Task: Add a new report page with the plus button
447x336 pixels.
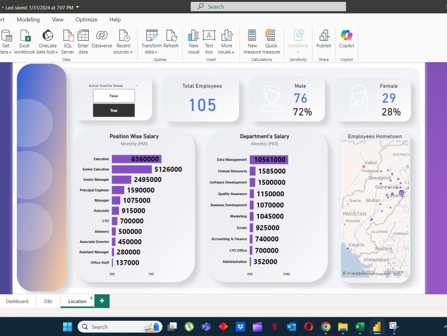Action: 102,301
